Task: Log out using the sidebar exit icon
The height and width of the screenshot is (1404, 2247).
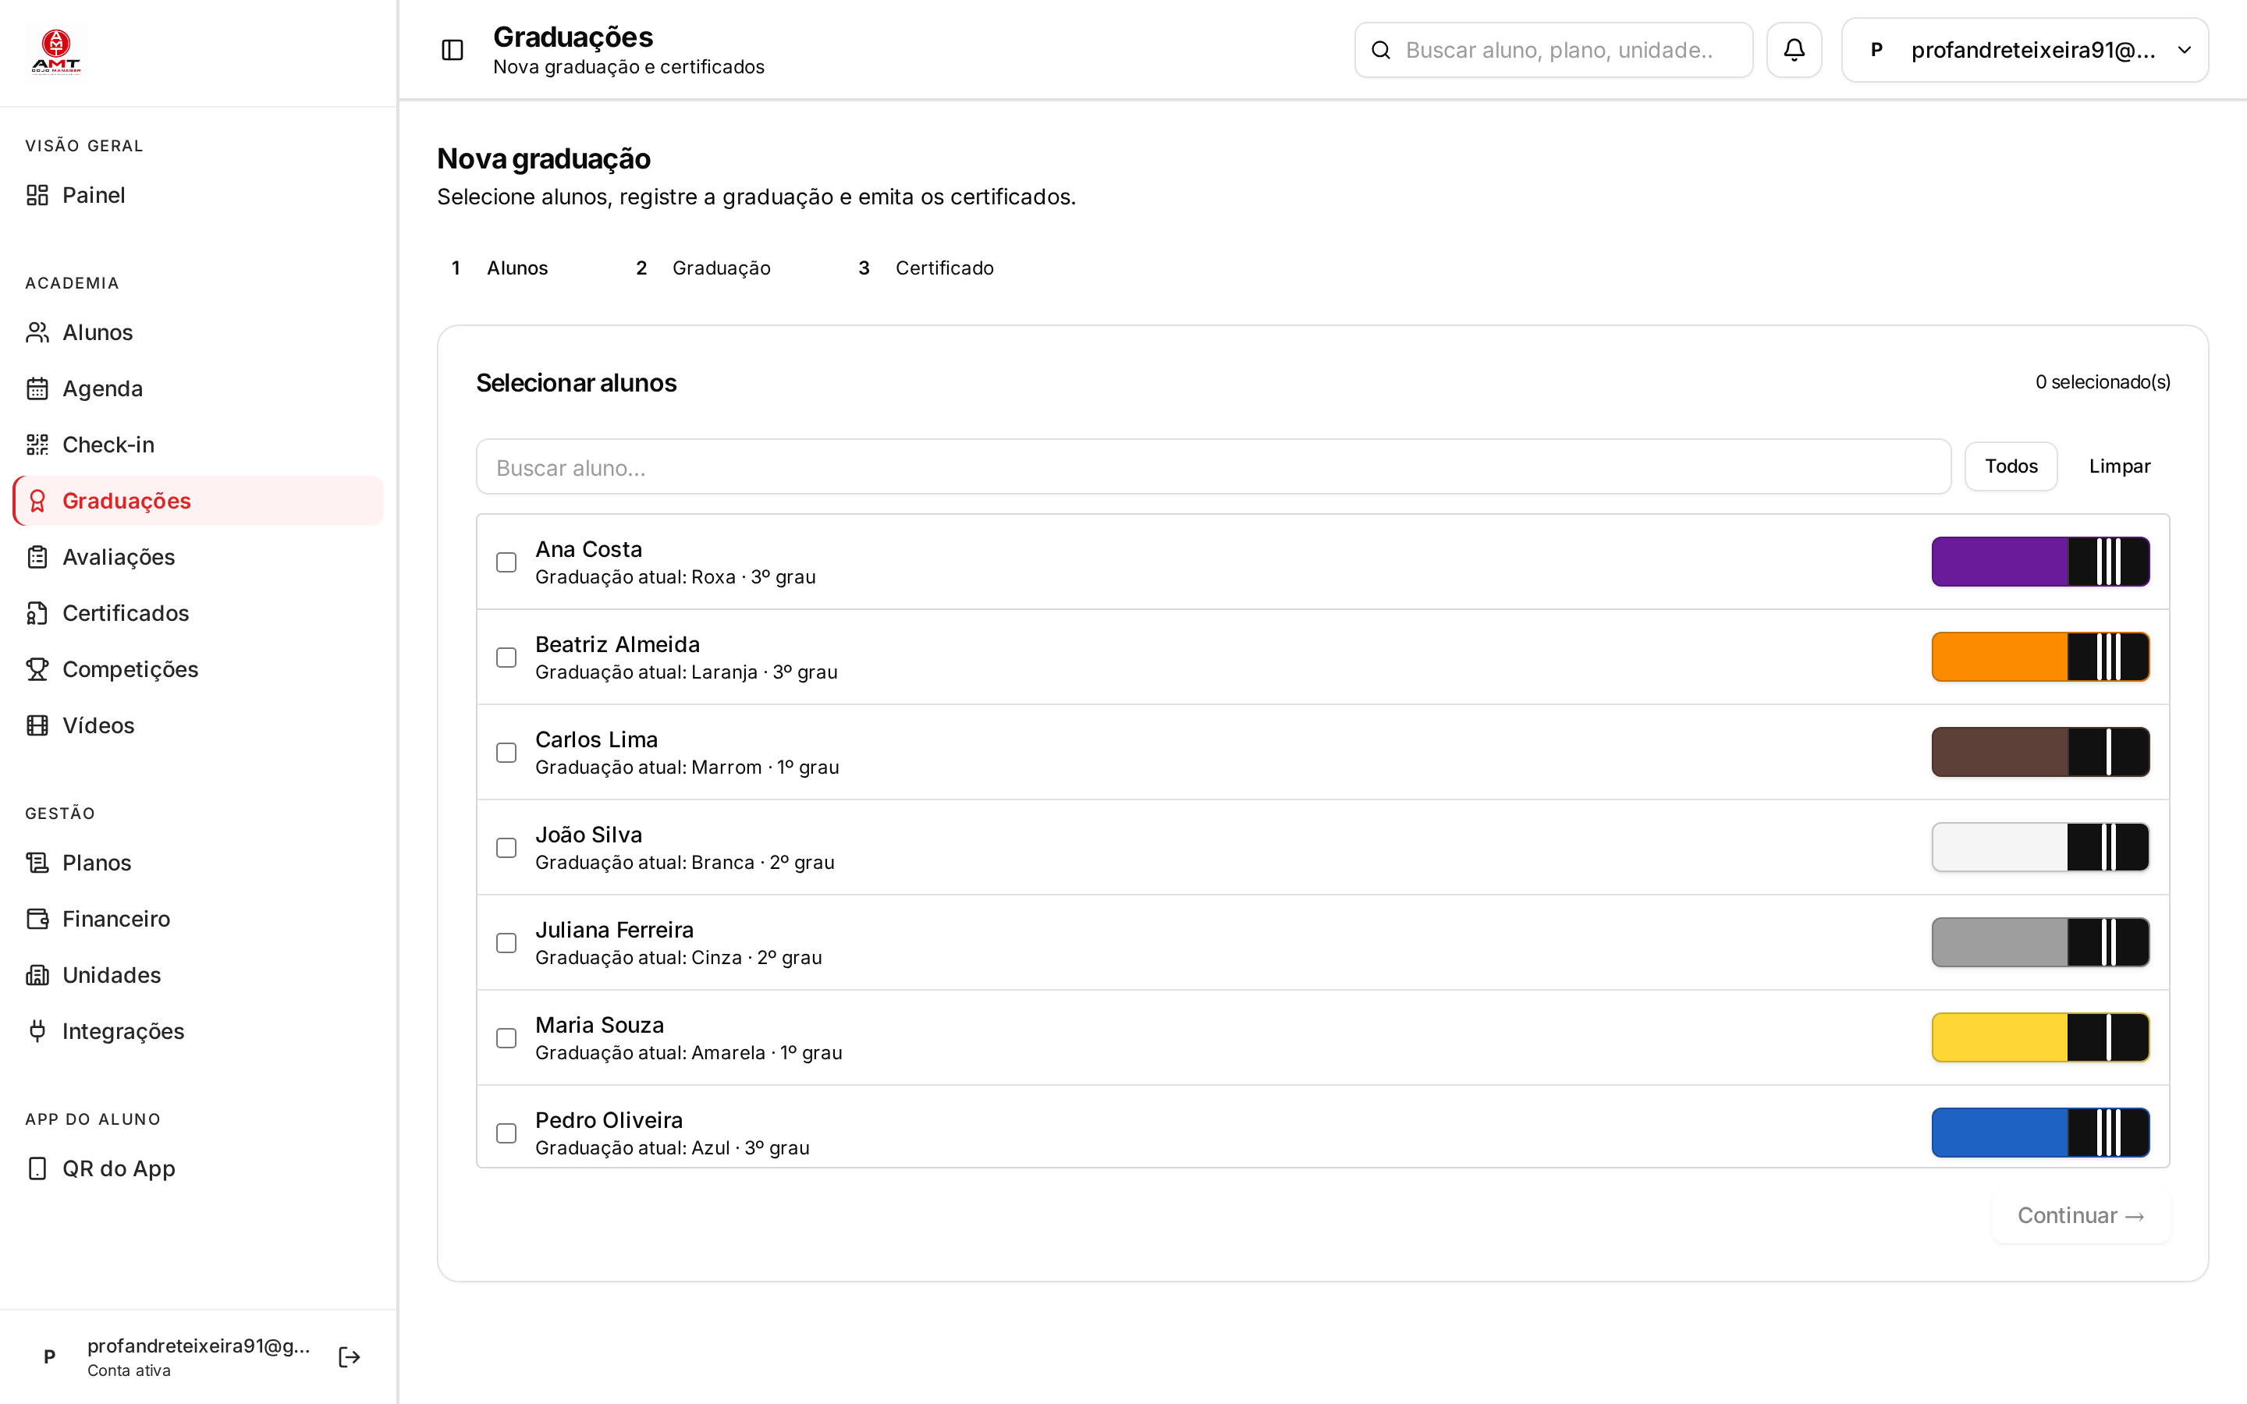Action: click(x=349, y=1357)
